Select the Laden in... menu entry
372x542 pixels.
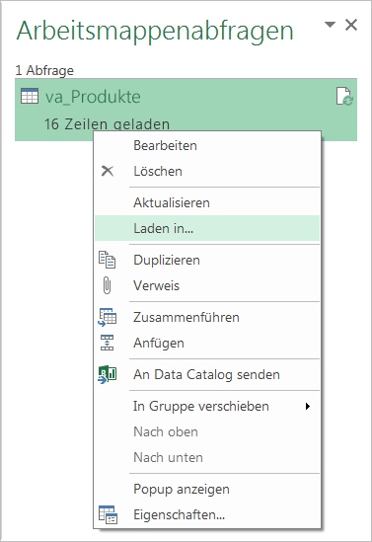(207, 228)
